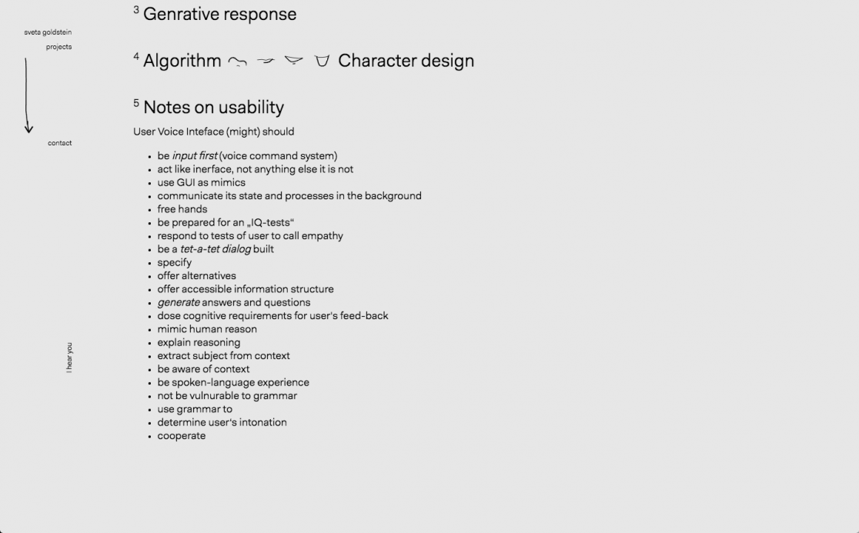This screenshot has width=859, height=533.
Task: Click the "offer alternatives" bullet
Action: point(196,276)
